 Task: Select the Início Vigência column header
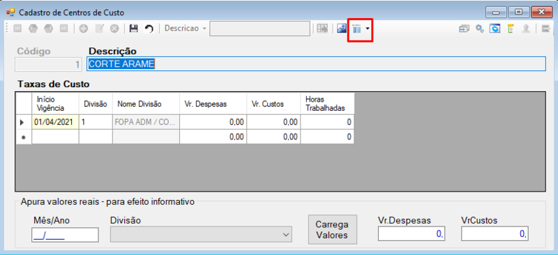55,104
